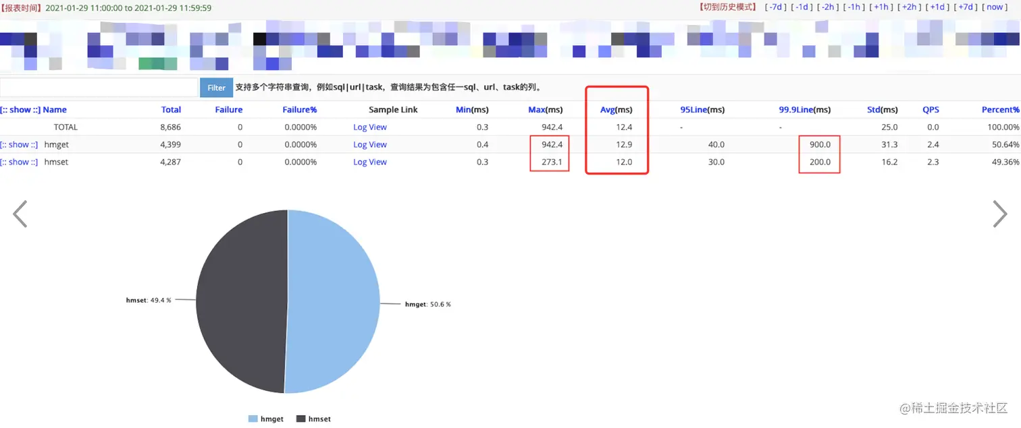Click the 40.0 95Line value cell

click(716, 144)
